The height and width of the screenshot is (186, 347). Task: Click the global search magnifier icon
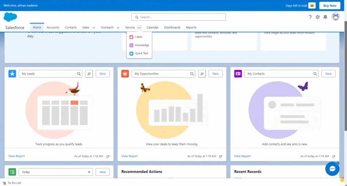pos(137,17)
